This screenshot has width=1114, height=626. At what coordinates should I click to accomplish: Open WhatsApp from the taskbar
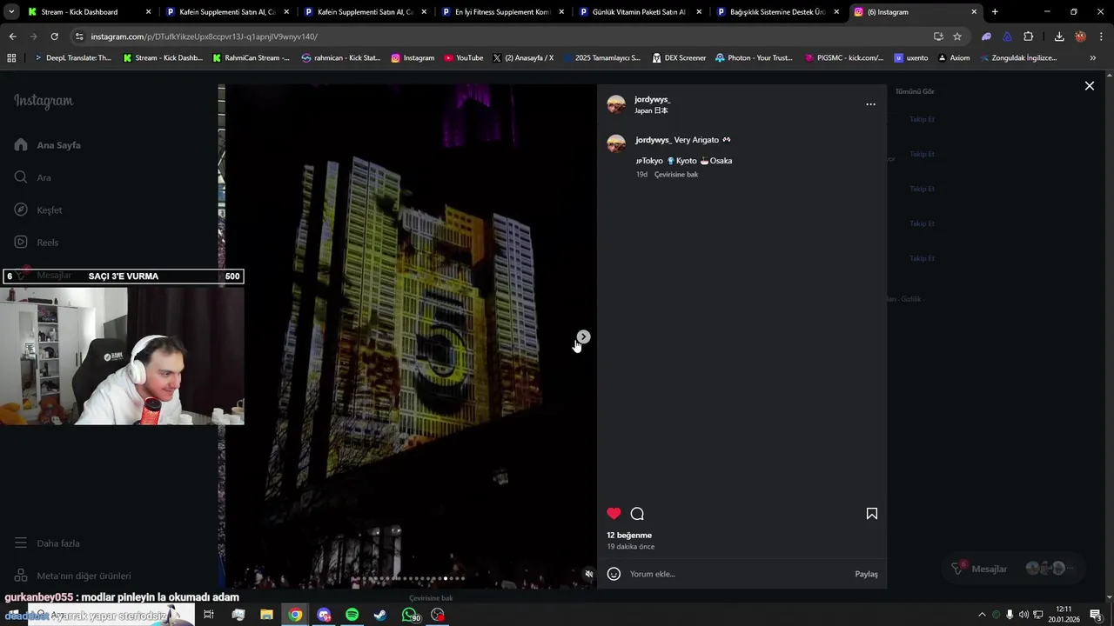coord(410,615)
